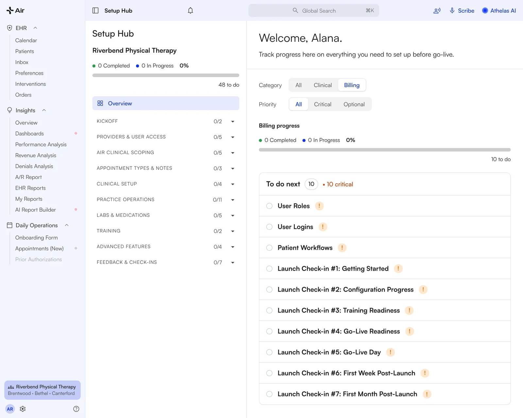Start Scribe microphone
Image resolution: width=523 pixels, height=418 pixels.
452,10
